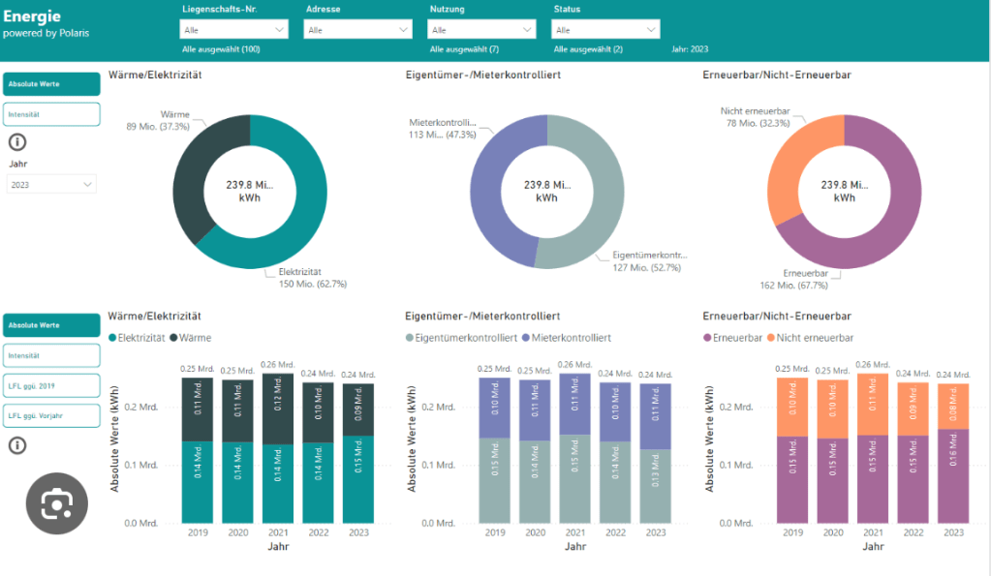Click Elektrizität legend marker in bar chart
This screenshot has width=991, height=576.
pos(113,338)
